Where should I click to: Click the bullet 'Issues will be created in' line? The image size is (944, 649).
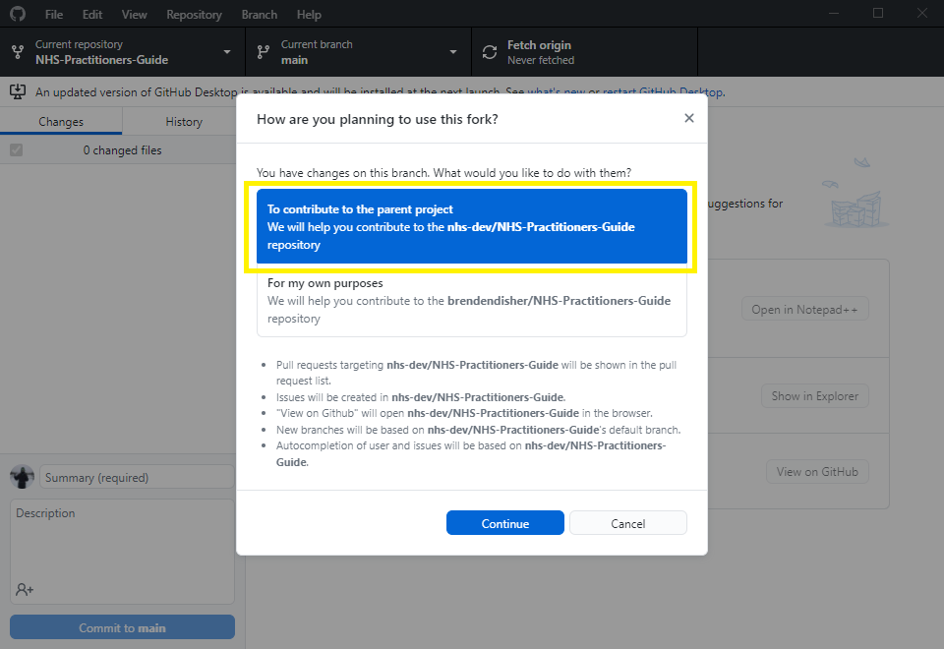420,396
